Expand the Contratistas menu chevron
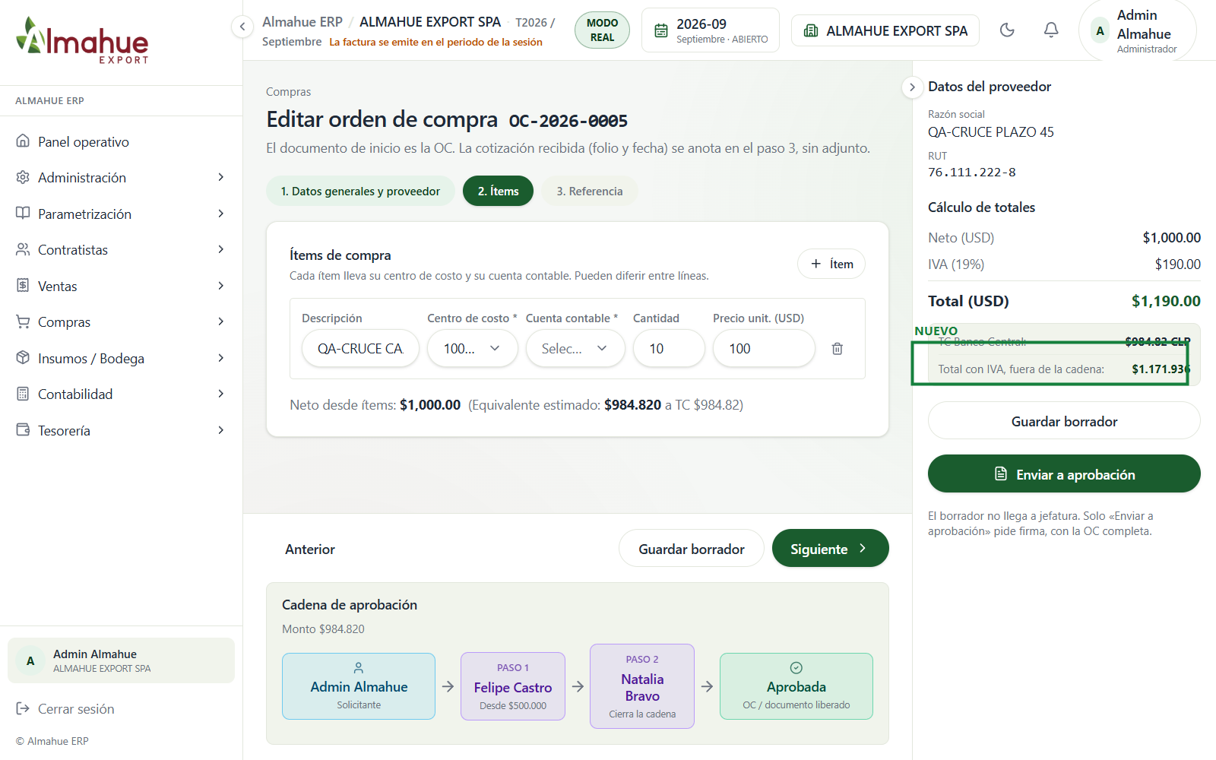 pos(221,249)
